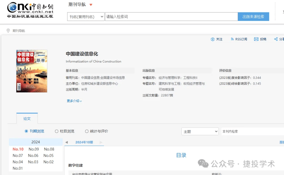Click the Informatization of China Construction subtitle

coord(93,61)
